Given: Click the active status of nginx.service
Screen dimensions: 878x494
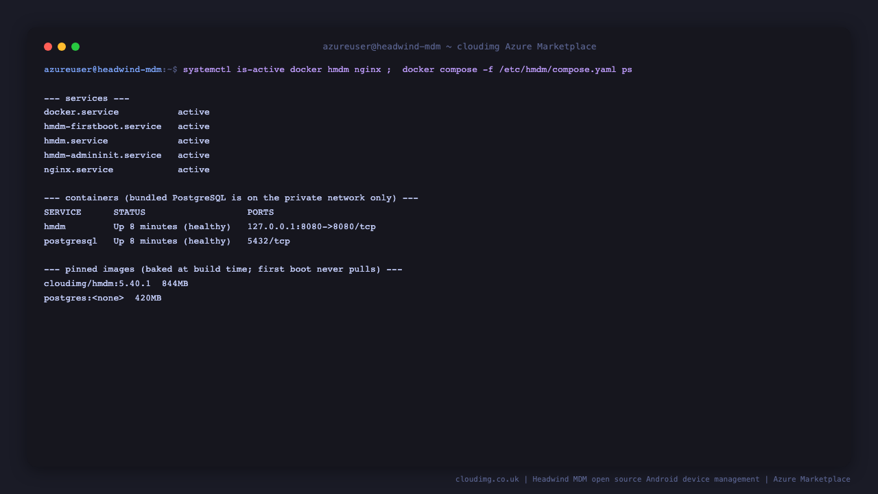Looking at the screenshot, I should pos(193,170).
